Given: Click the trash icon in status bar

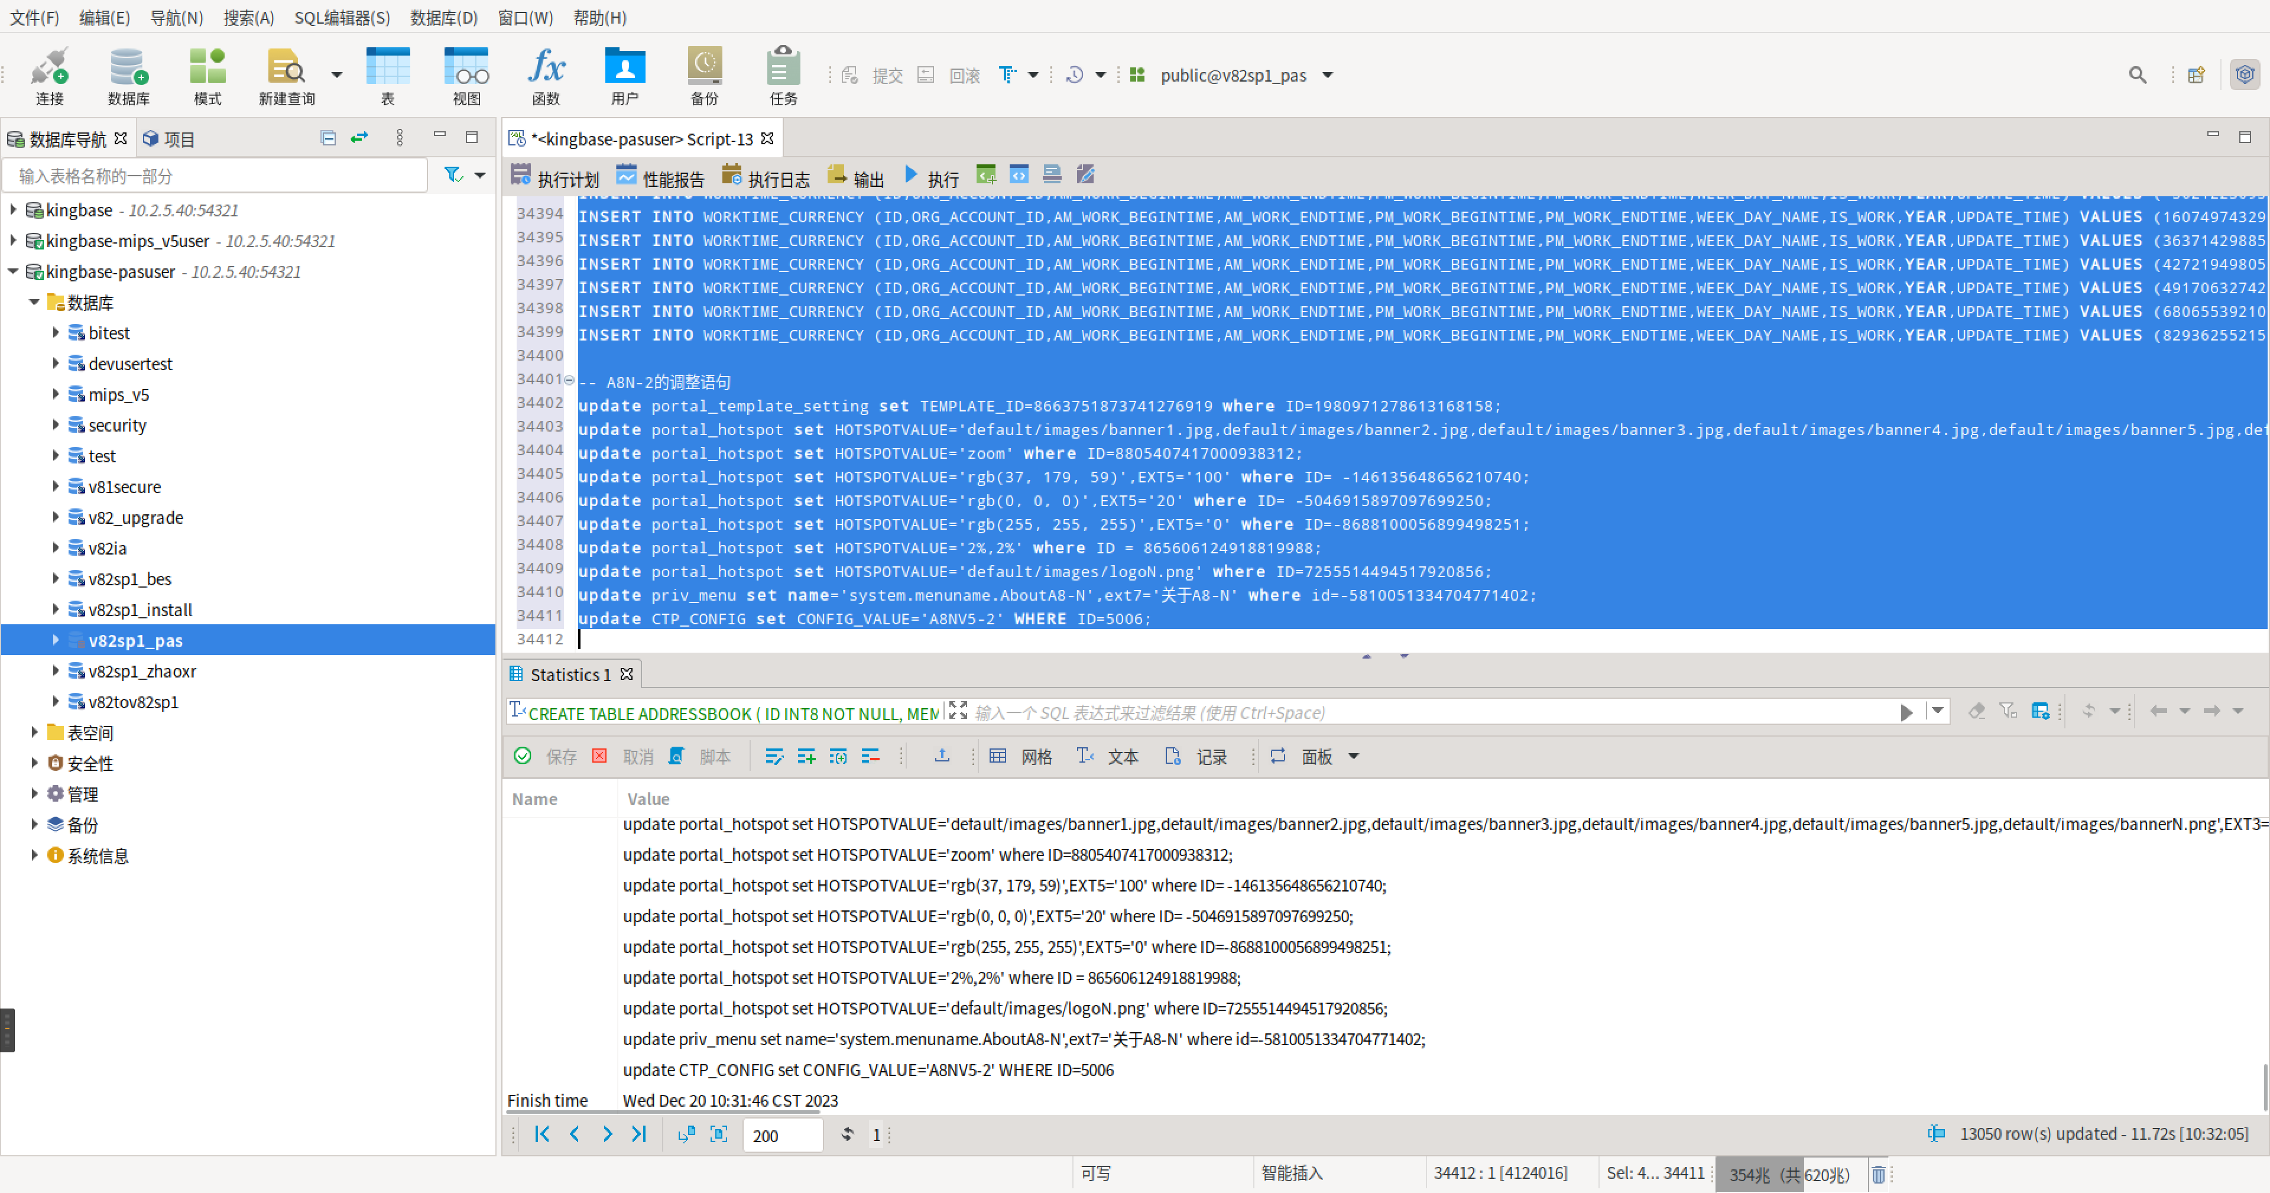Looking at the screenshot, I should 1878,1175.
